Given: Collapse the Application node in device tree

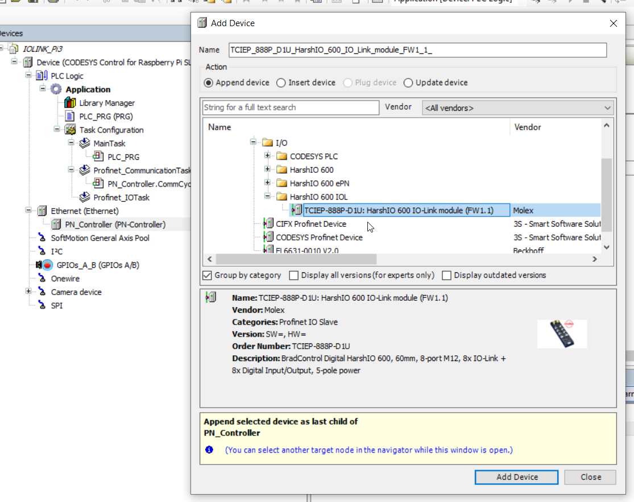Looking at the screenshot, I should (x=43, y=88).
